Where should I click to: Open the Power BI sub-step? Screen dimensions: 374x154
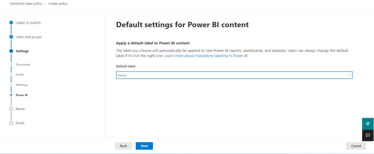coord(22,95)
